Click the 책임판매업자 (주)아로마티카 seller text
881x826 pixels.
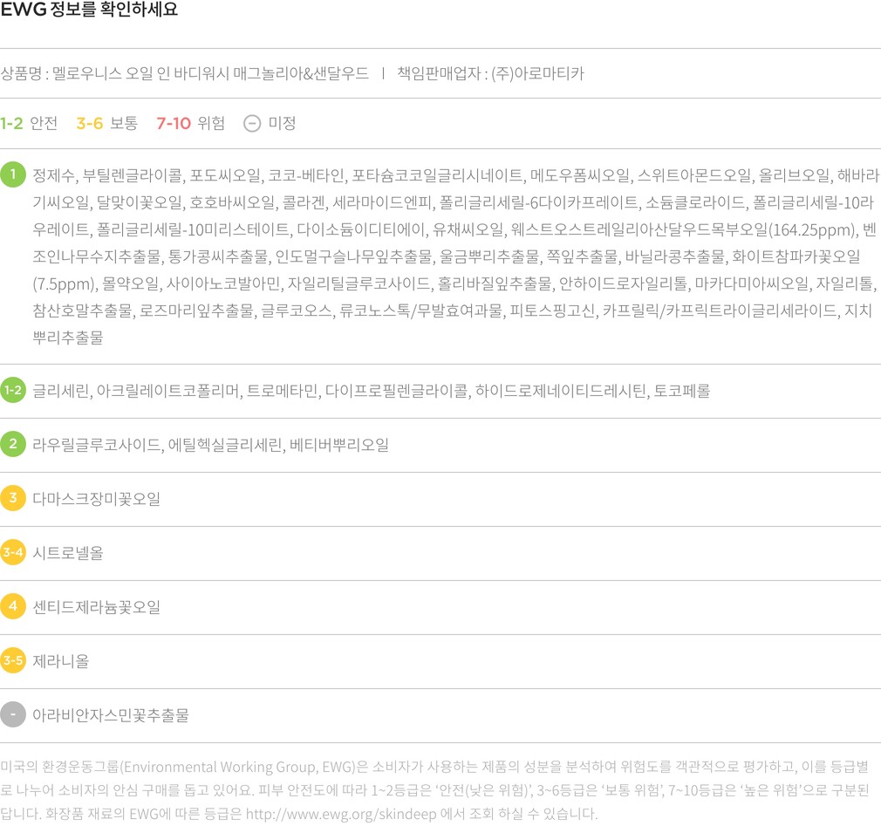(x=489, y=73)
